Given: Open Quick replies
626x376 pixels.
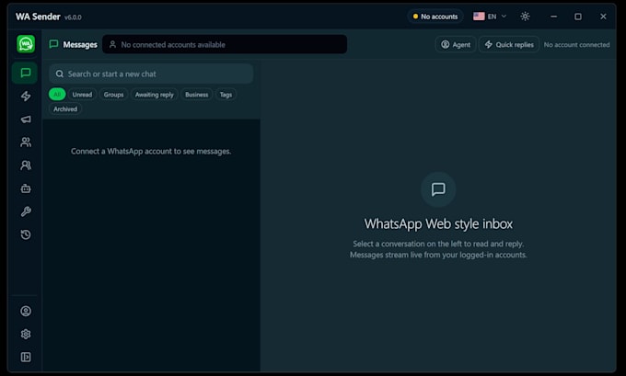Looking at the screenshot, I should [x=509, y=45].
